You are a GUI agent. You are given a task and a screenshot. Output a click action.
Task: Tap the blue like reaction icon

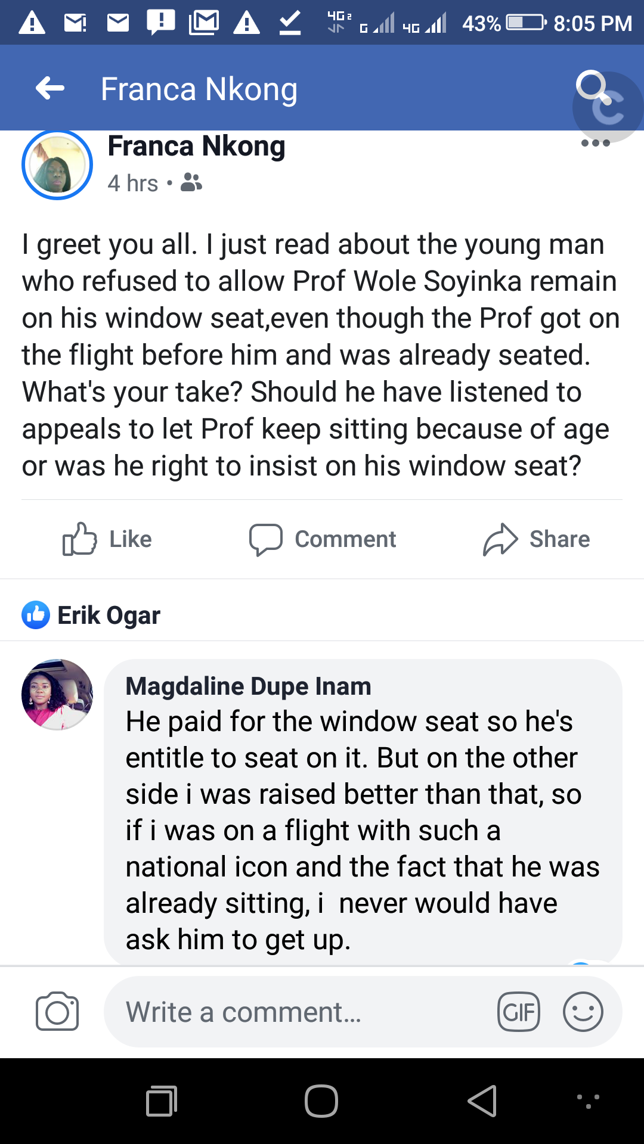(36, 615)
